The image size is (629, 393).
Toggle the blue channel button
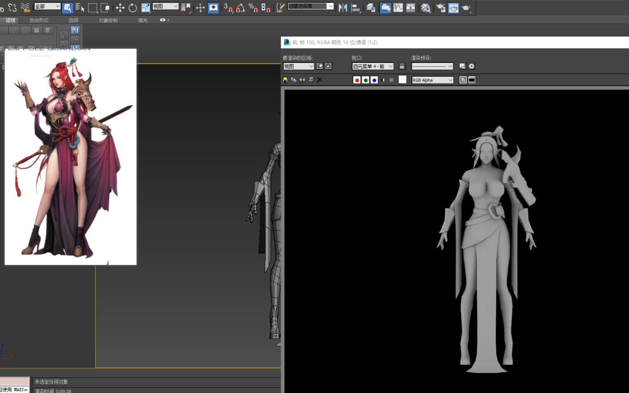pos(374,80)
